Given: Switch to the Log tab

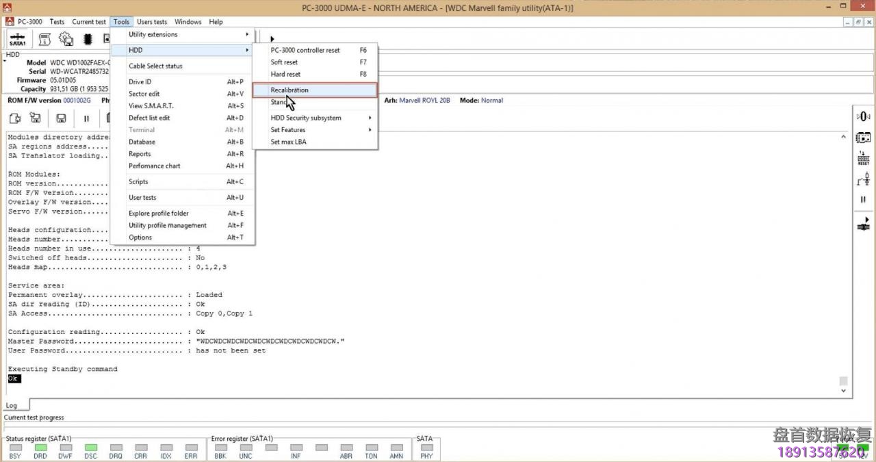Looking at the screenshot, I should coord(12,405).
